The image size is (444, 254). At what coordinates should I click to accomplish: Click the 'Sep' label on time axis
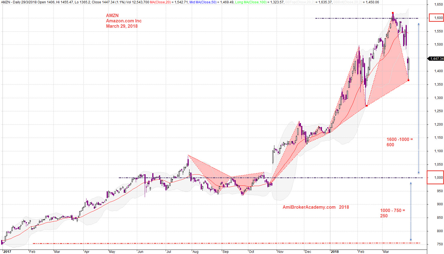(x=226, y=252)
